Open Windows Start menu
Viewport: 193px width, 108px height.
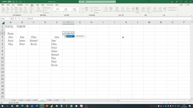tap(2, 106)
